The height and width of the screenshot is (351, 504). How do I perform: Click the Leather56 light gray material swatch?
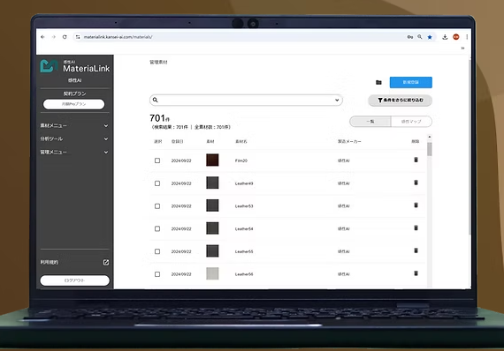point(212,273)
